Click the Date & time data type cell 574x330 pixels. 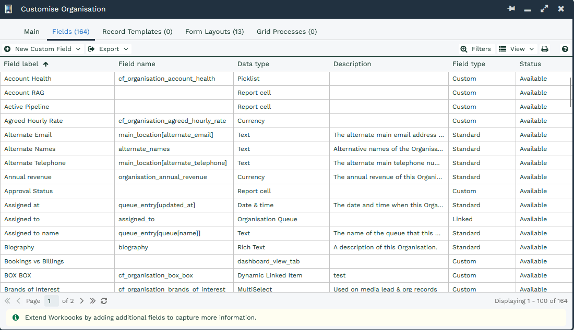tap(281, 205)
